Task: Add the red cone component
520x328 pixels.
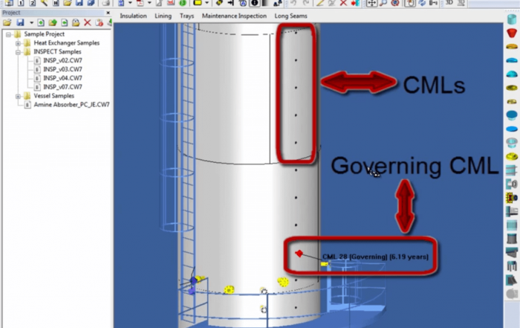Action: pos(513,33)
